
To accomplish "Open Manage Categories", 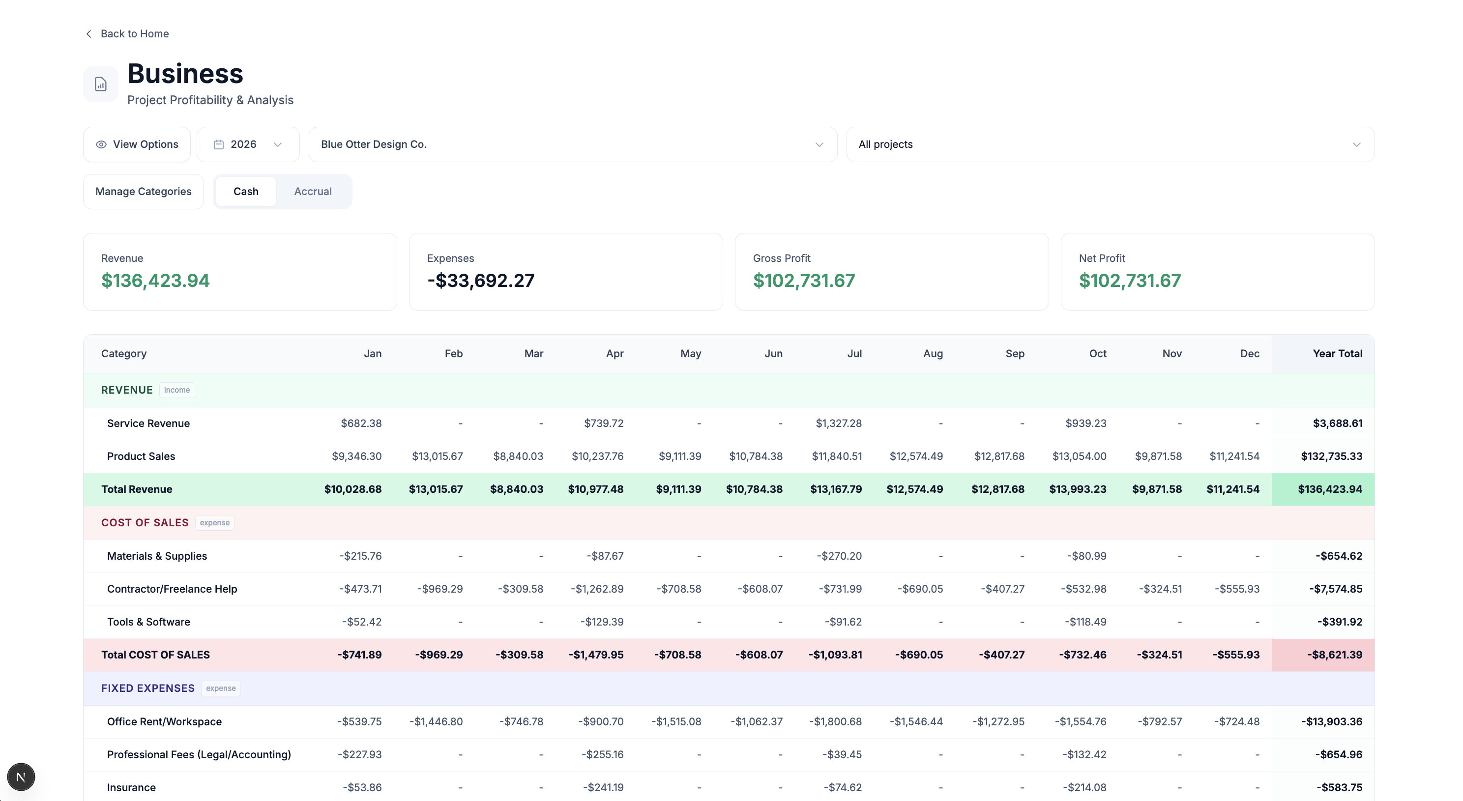I will (x=143, y=191).
